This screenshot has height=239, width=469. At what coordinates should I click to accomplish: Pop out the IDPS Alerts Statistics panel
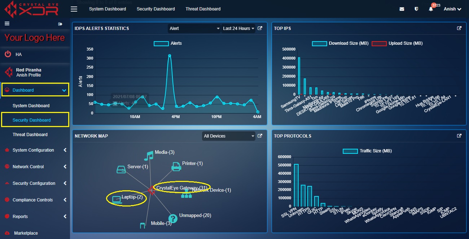260,28
